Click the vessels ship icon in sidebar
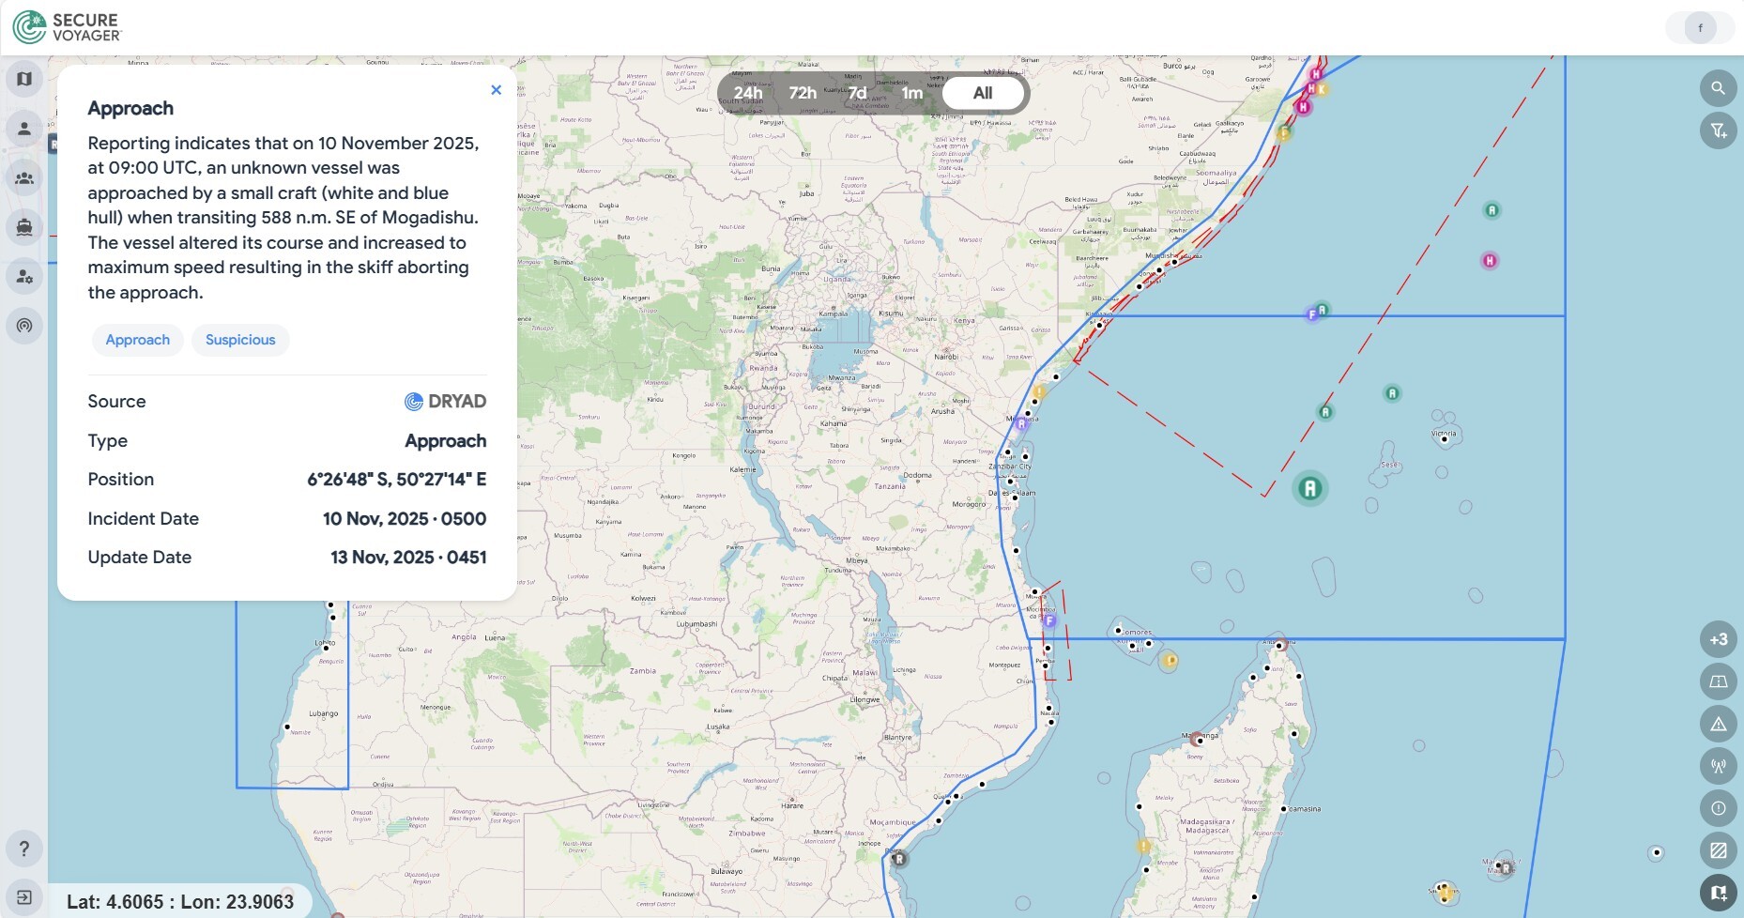This screenshot has height=918, width=1744. pyautogui.click(x=24, y=226)
